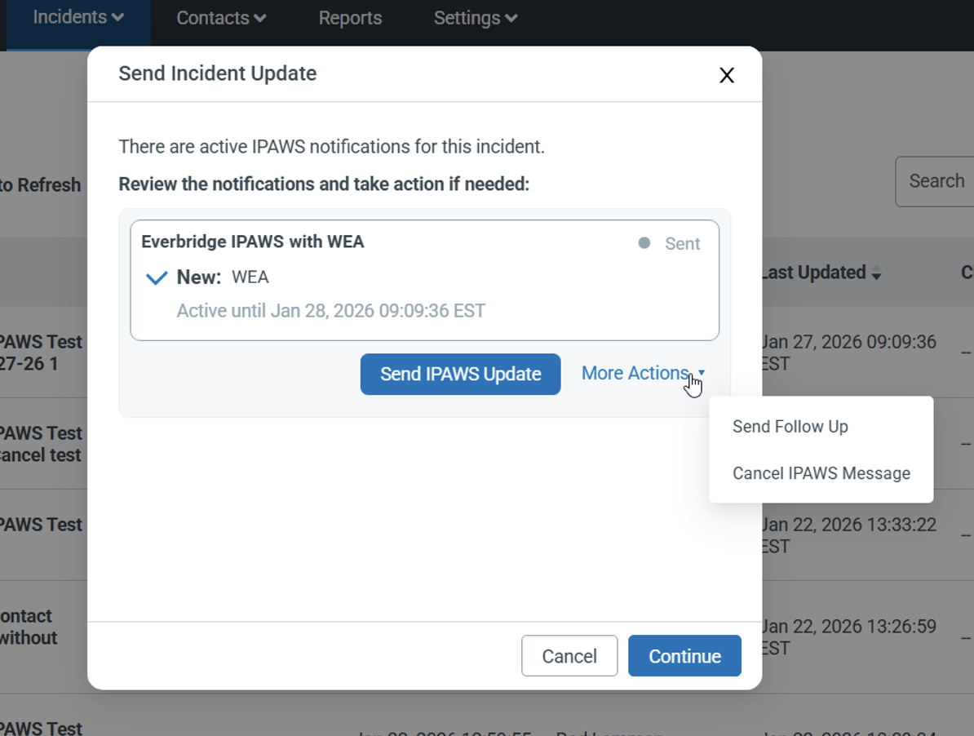Image resolution: width=974 pixels, height=736 pixels.
Task: Choose Cancel IPAWS Message option
Action: 821,473
